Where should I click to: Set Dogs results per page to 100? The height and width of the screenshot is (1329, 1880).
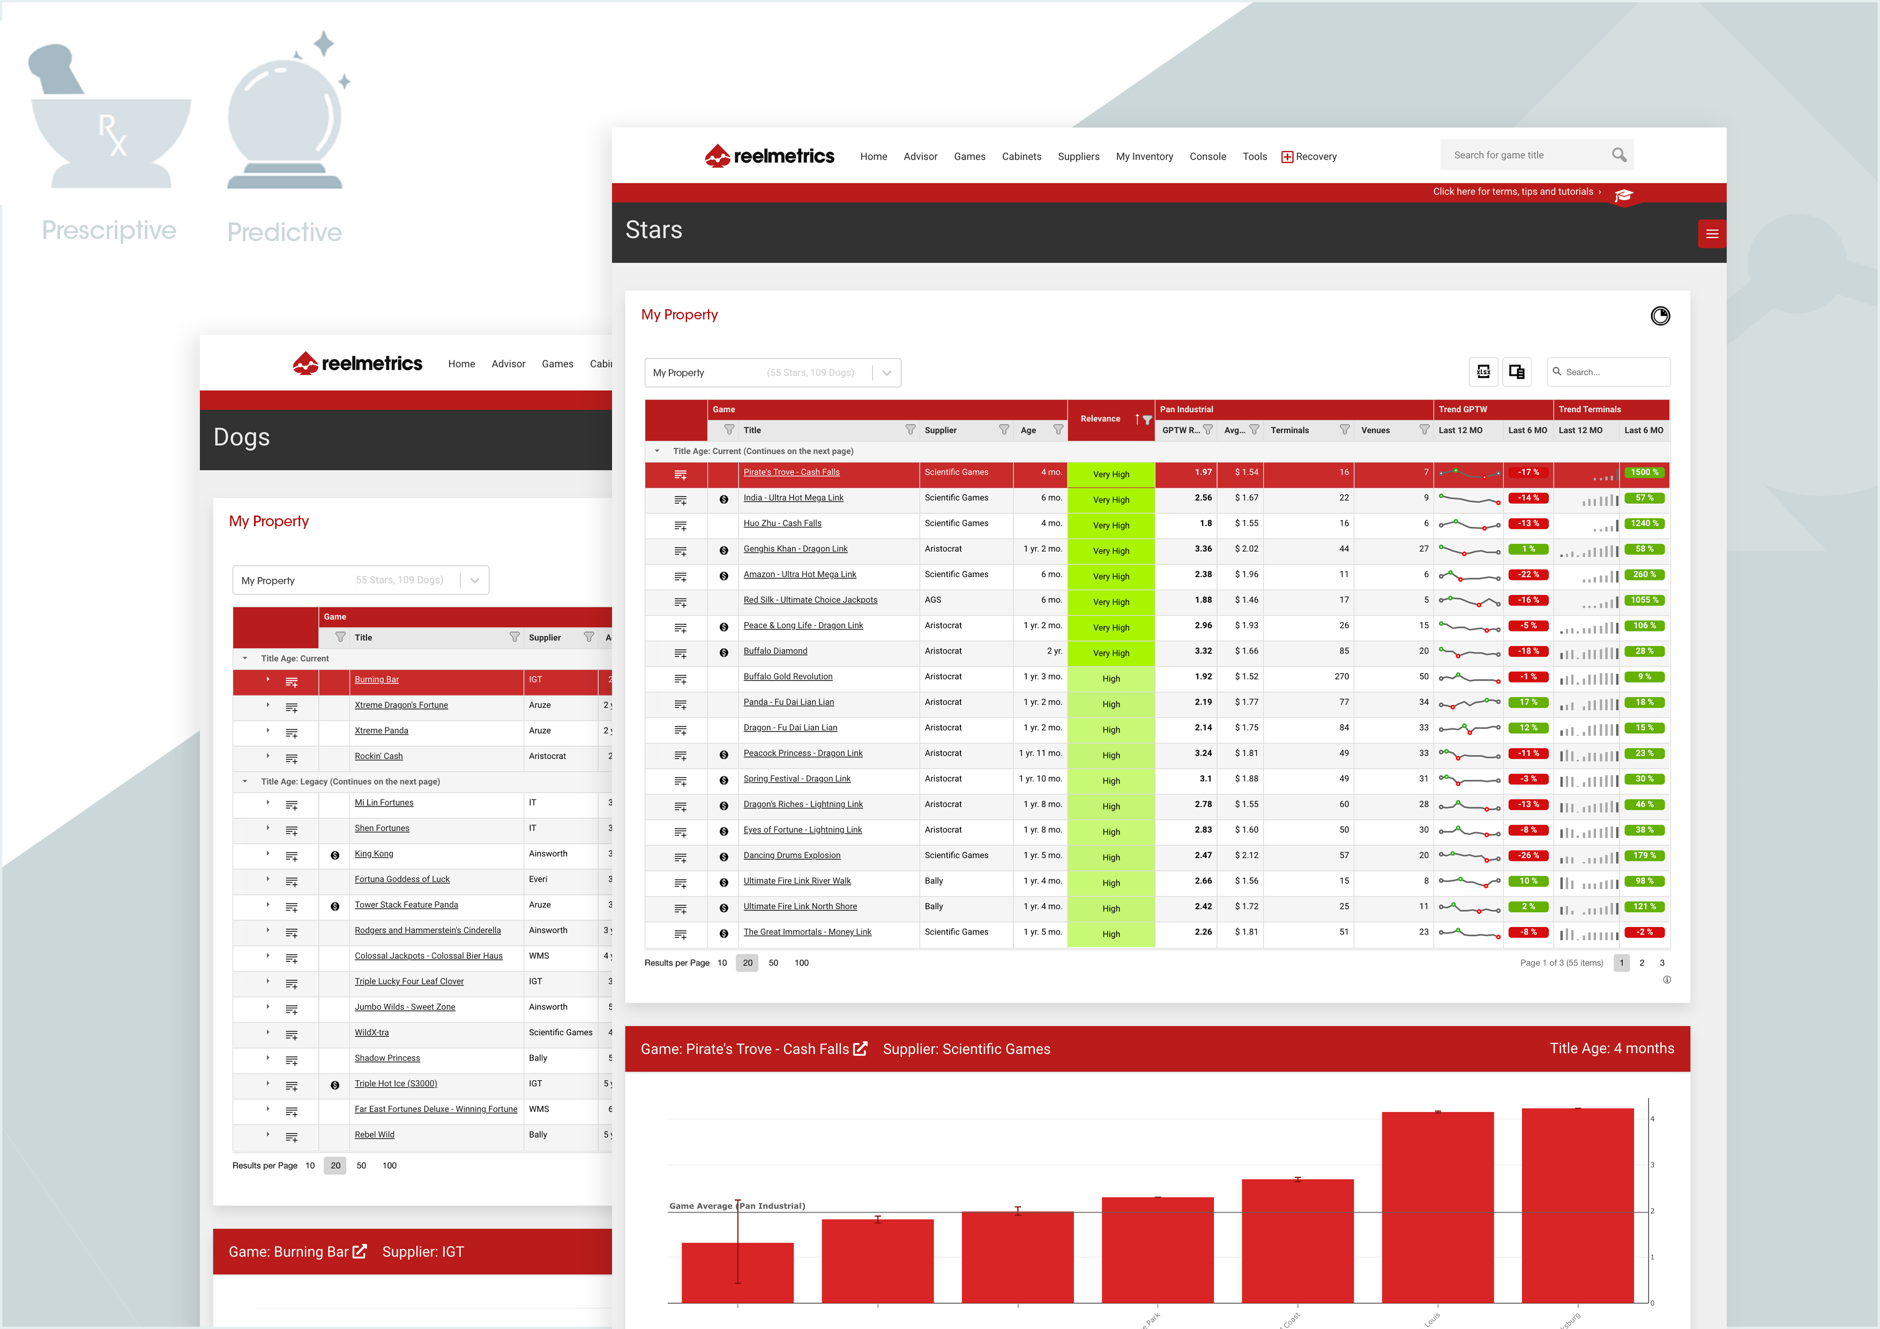(389, 1165)
